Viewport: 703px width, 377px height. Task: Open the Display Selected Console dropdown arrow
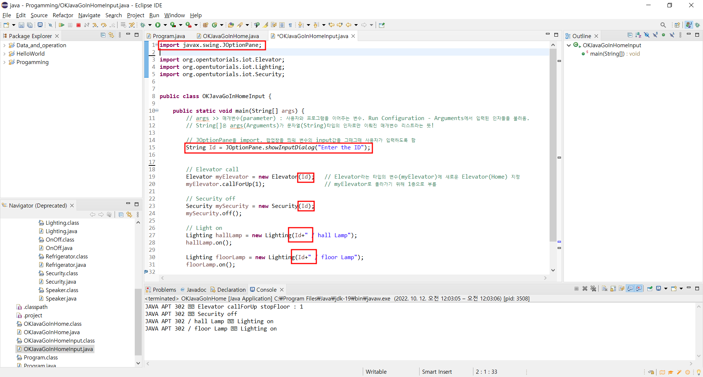666,288
